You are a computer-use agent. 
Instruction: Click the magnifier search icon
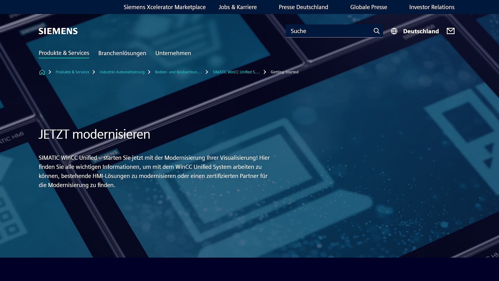click(x=377, y=31)
